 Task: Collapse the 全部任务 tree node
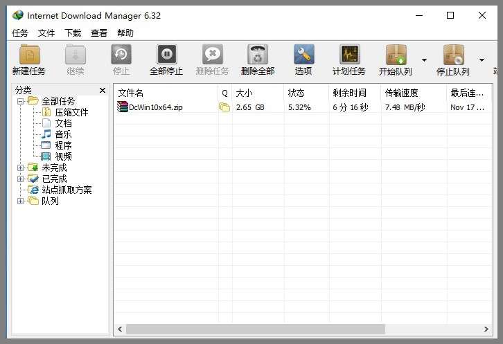tap(21, 101)
